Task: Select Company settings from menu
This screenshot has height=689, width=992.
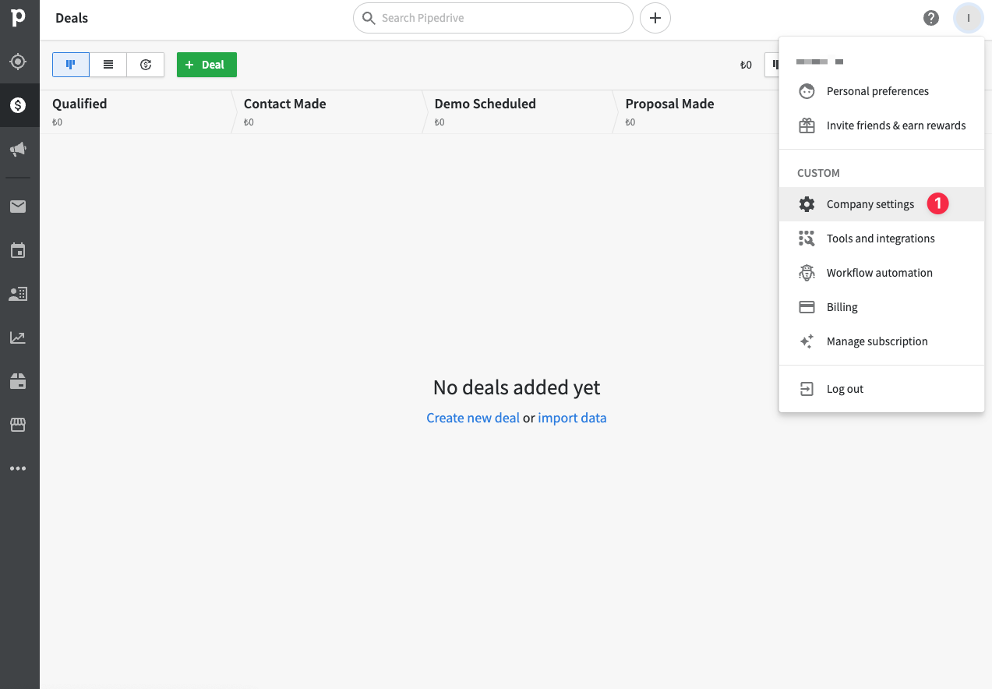Action: point(870,204)
